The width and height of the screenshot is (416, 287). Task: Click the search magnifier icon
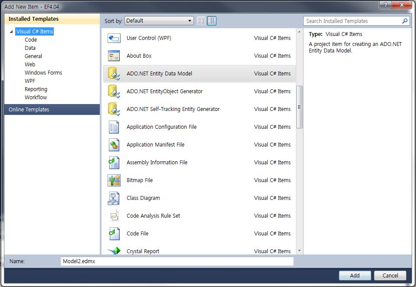[405, 21]
